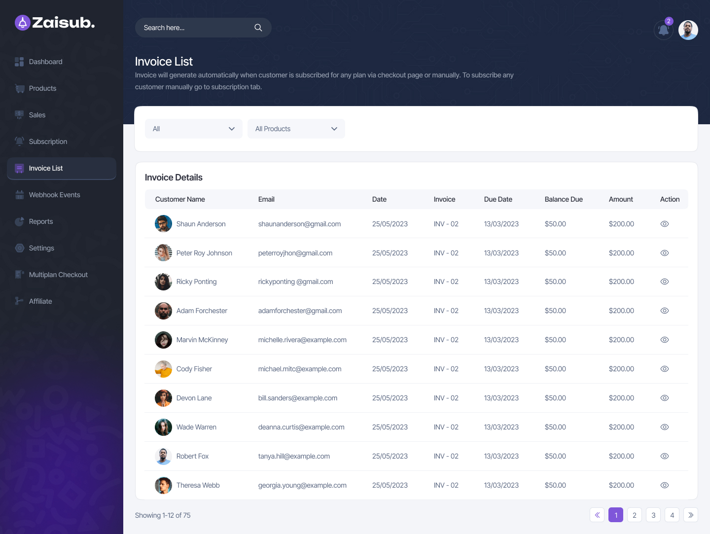
Task: Select the Reports pie-chart icon
Action: click(x=20, y=221)
